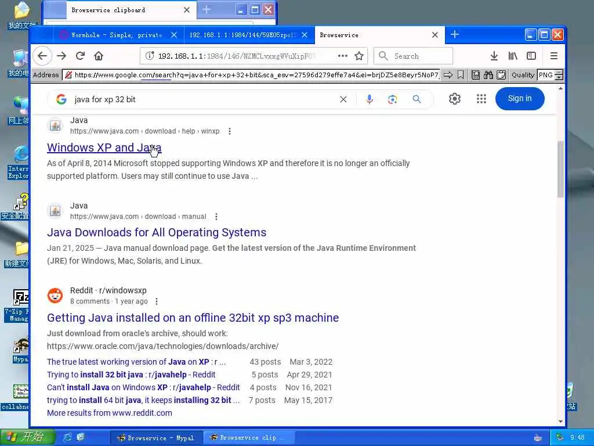This screenshot has height=446, width=594.
Task: Click the scrollbar up arrow
Action: [x=561, y=88]
